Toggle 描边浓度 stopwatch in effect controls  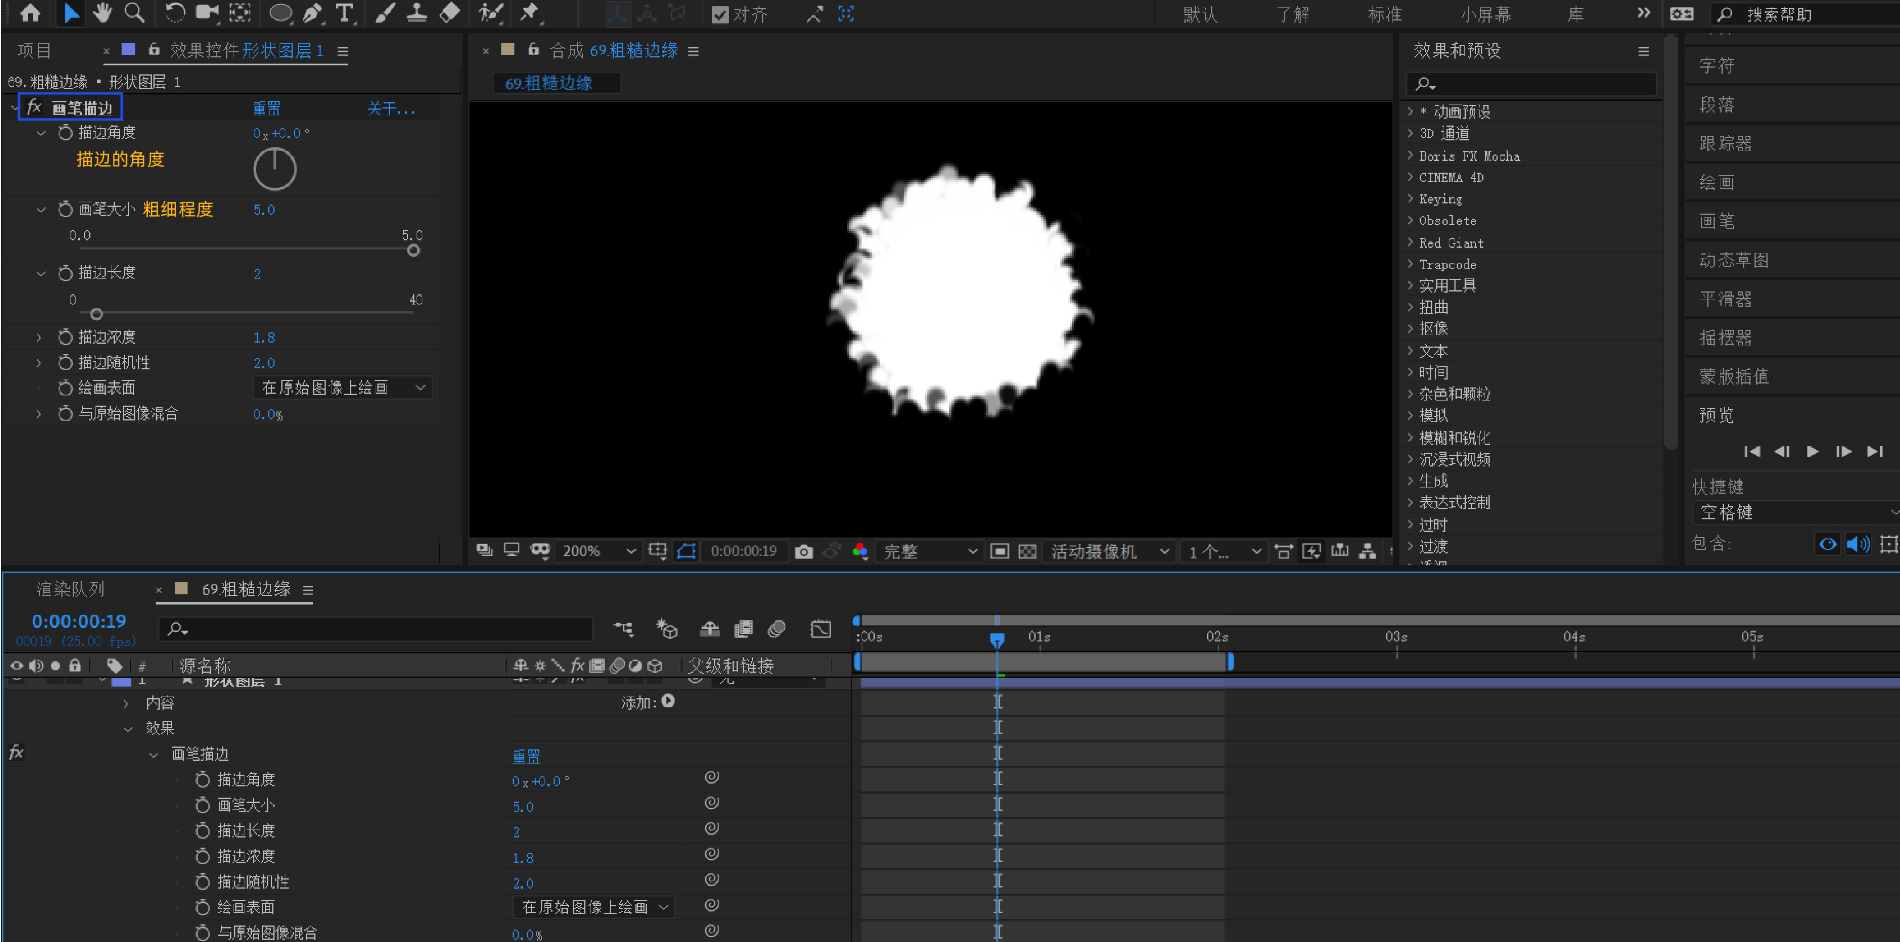point(65,337)
